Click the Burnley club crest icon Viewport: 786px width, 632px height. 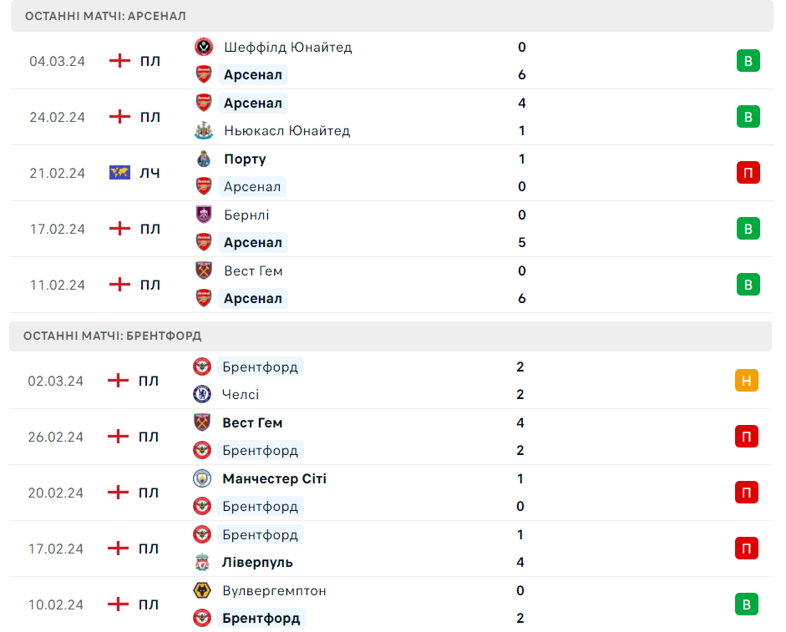point(204,215)
